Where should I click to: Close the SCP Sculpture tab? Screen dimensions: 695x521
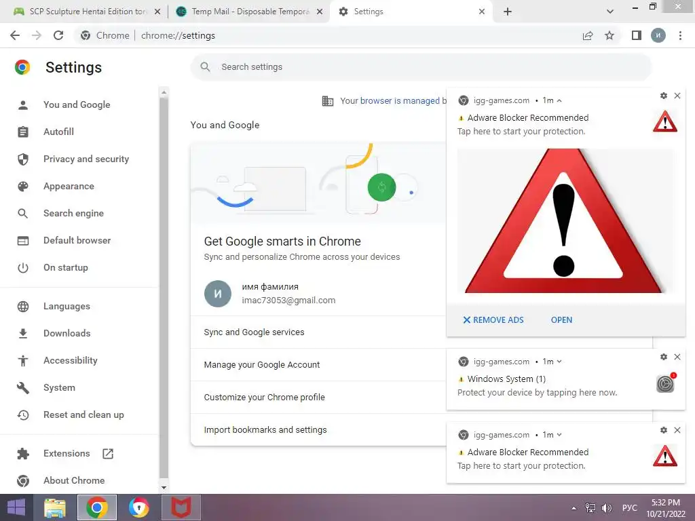click(157, 12)
